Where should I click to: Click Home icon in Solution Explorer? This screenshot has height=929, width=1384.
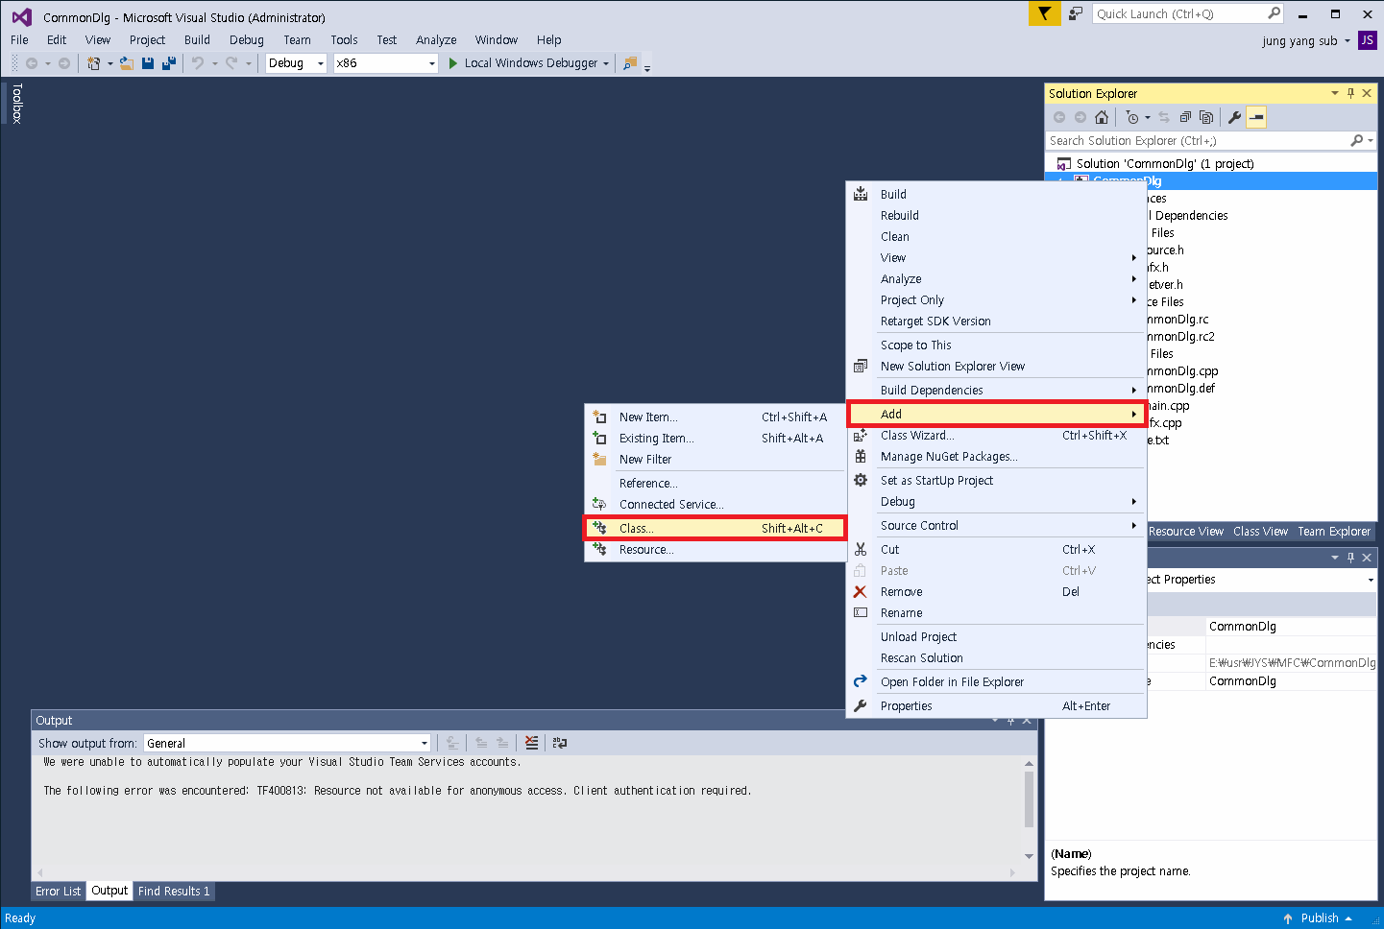coord(1102,117)
